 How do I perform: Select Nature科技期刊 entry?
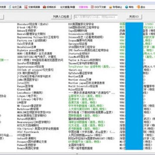(27, 119)
